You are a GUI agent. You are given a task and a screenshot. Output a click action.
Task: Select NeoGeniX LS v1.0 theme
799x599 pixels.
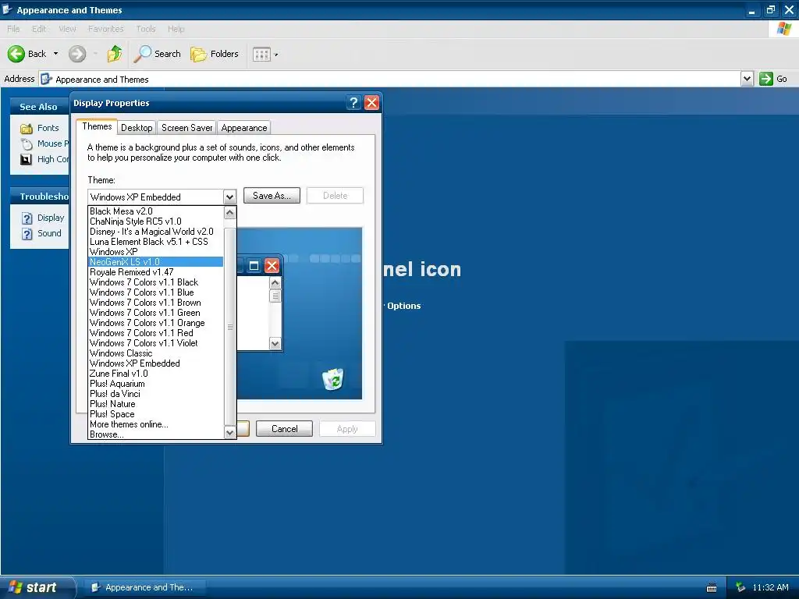[156, 262]
